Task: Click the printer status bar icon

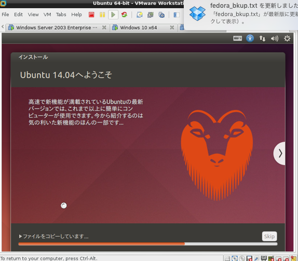Action: [x=264, y=258]
